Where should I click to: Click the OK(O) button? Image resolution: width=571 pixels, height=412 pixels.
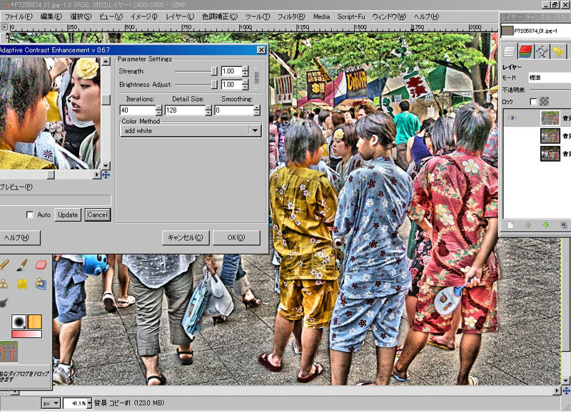pyautogui.click(x=236, y=237)
